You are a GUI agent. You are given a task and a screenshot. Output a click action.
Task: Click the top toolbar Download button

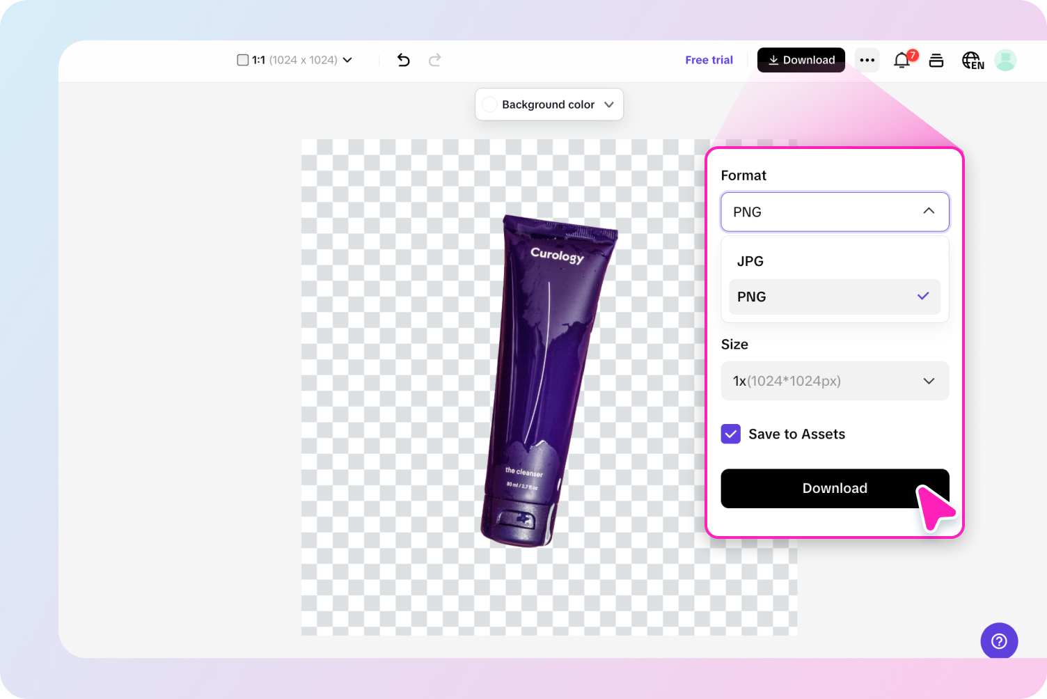click(801, 60)
